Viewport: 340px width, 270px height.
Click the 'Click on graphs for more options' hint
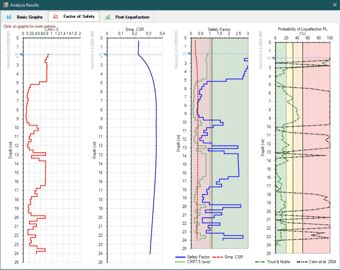point(29,26)
